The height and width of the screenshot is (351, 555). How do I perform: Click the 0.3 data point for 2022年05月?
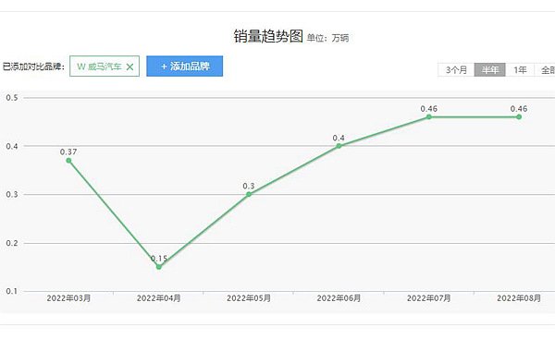[x=249, y=194]
